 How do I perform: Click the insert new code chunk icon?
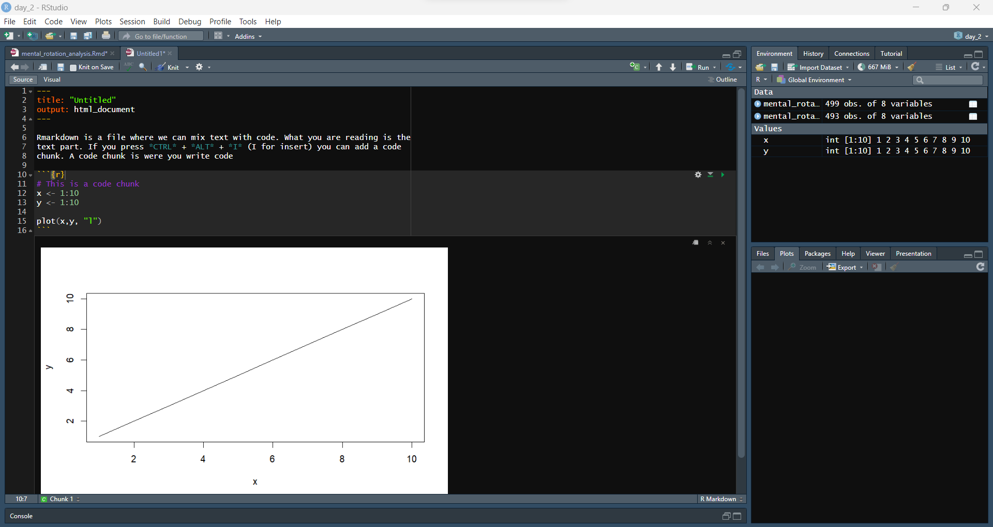coord(635,67)
